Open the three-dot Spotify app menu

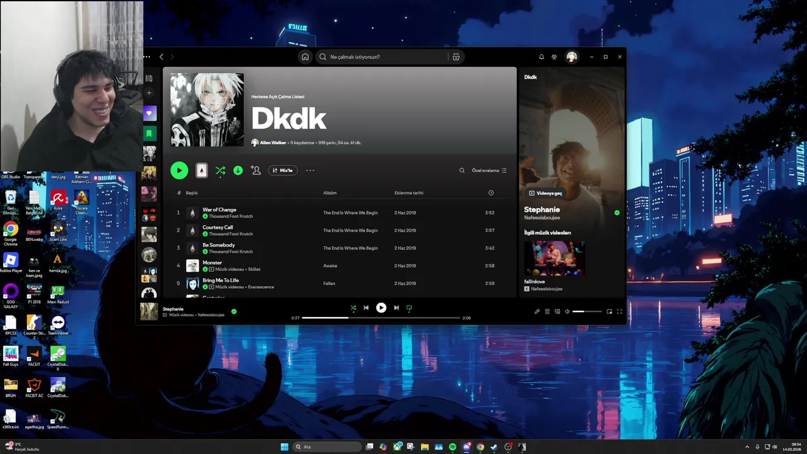point(147,57)
